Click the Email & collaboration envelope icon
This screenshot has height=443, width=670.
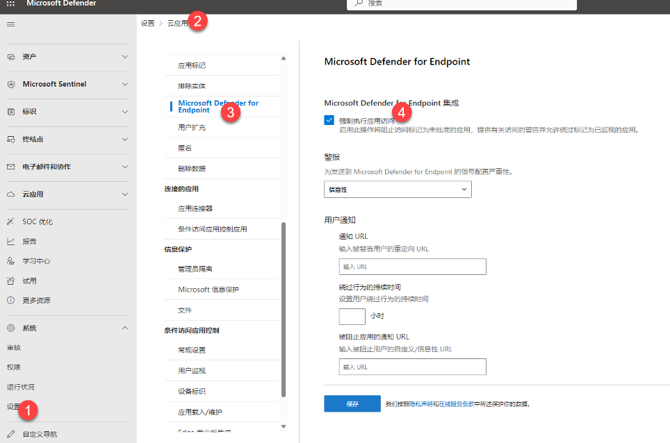tap(11, 167)
